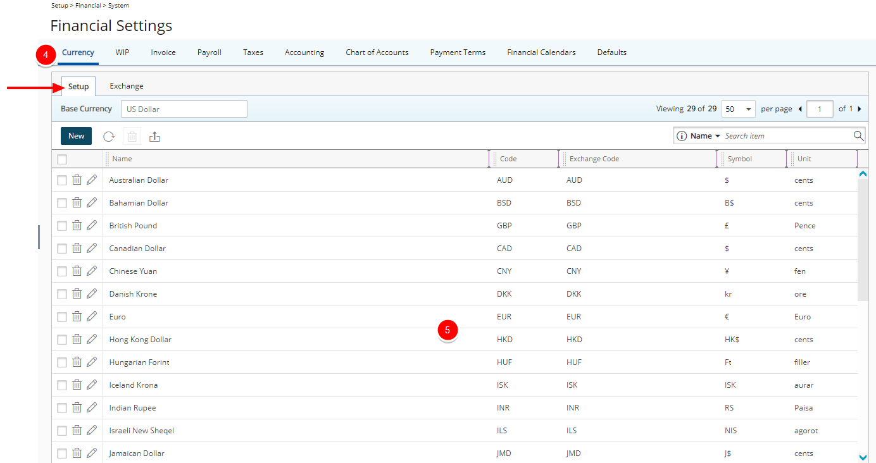Go to the previous page arrow

tap(800, 109)
